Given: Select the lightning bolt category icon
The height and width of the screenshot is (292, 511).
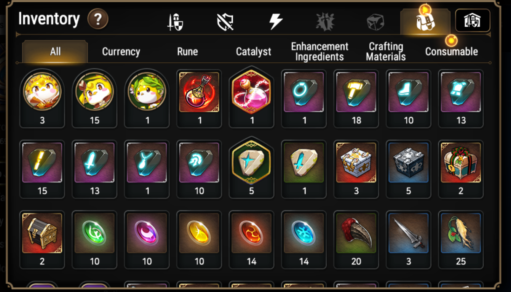Looking at the screenshot, I should (x=276, y=21).
